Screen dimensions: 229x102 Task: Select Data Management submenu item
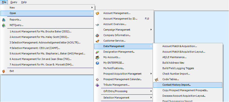pyautogui.click(x=124, y=46)
